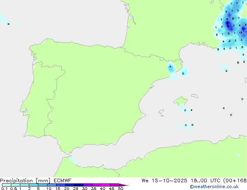Click the 2–5 mm legend color swatch
The image size is (247, 190).
(x=34, y=185)
